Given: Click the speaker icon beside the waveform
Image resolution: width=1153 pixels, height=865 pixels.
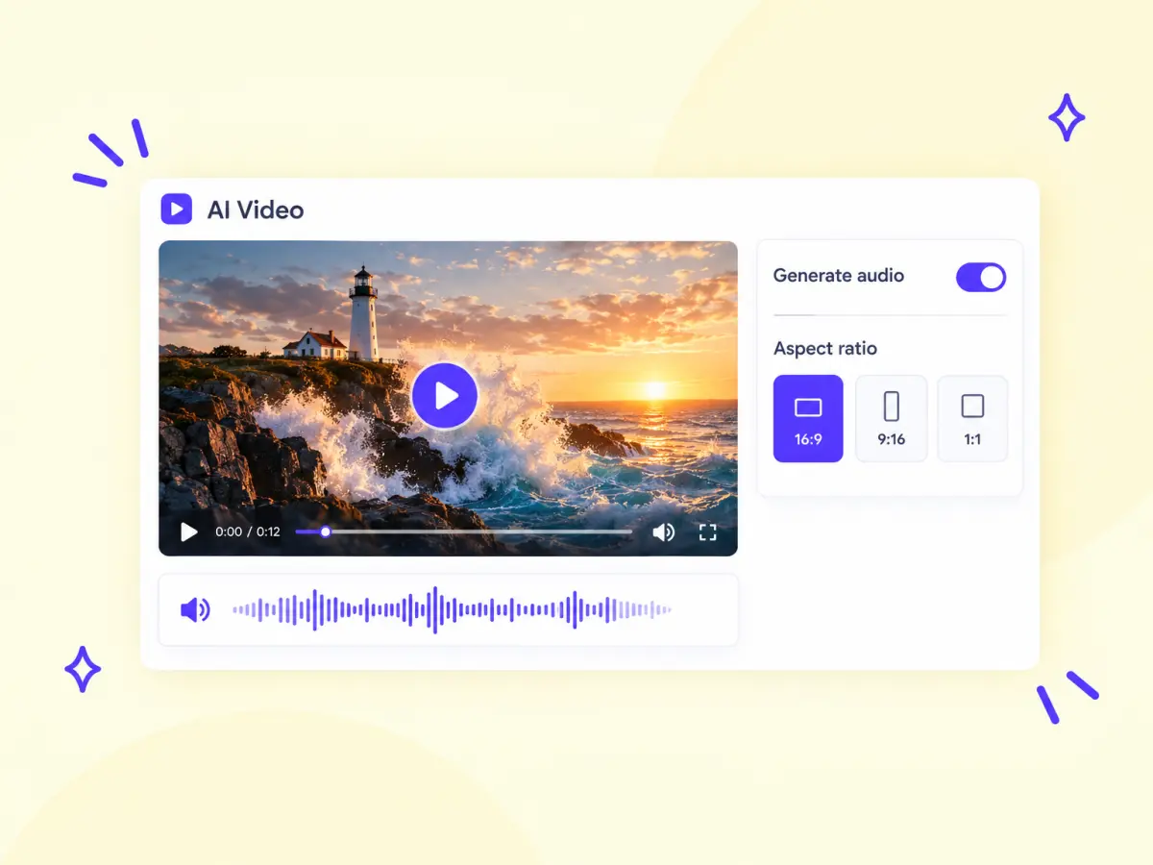Looking at the screenshot, I should (195, 609).
